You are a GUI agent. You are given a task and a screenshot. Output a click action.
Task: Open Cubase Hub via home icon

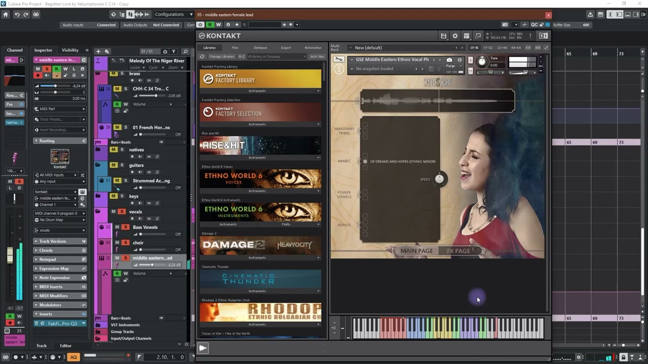click(x=6, y=15)
